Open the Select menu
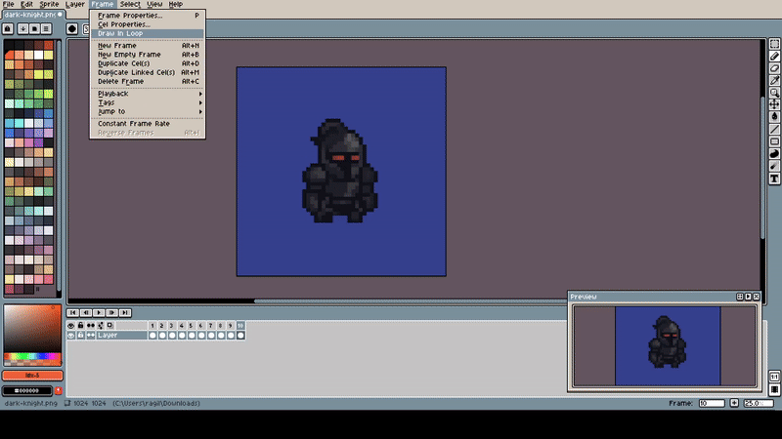The image size is (782, 439). 130,4
